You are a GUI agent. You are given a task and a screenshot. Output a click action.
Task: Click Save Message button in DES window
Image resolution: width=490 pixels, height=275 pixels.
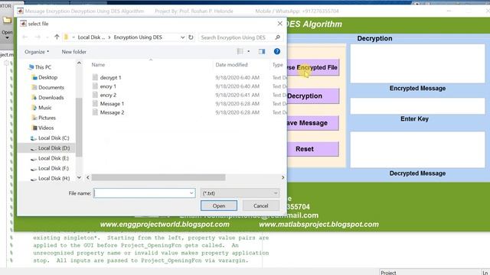click(313, 123)
